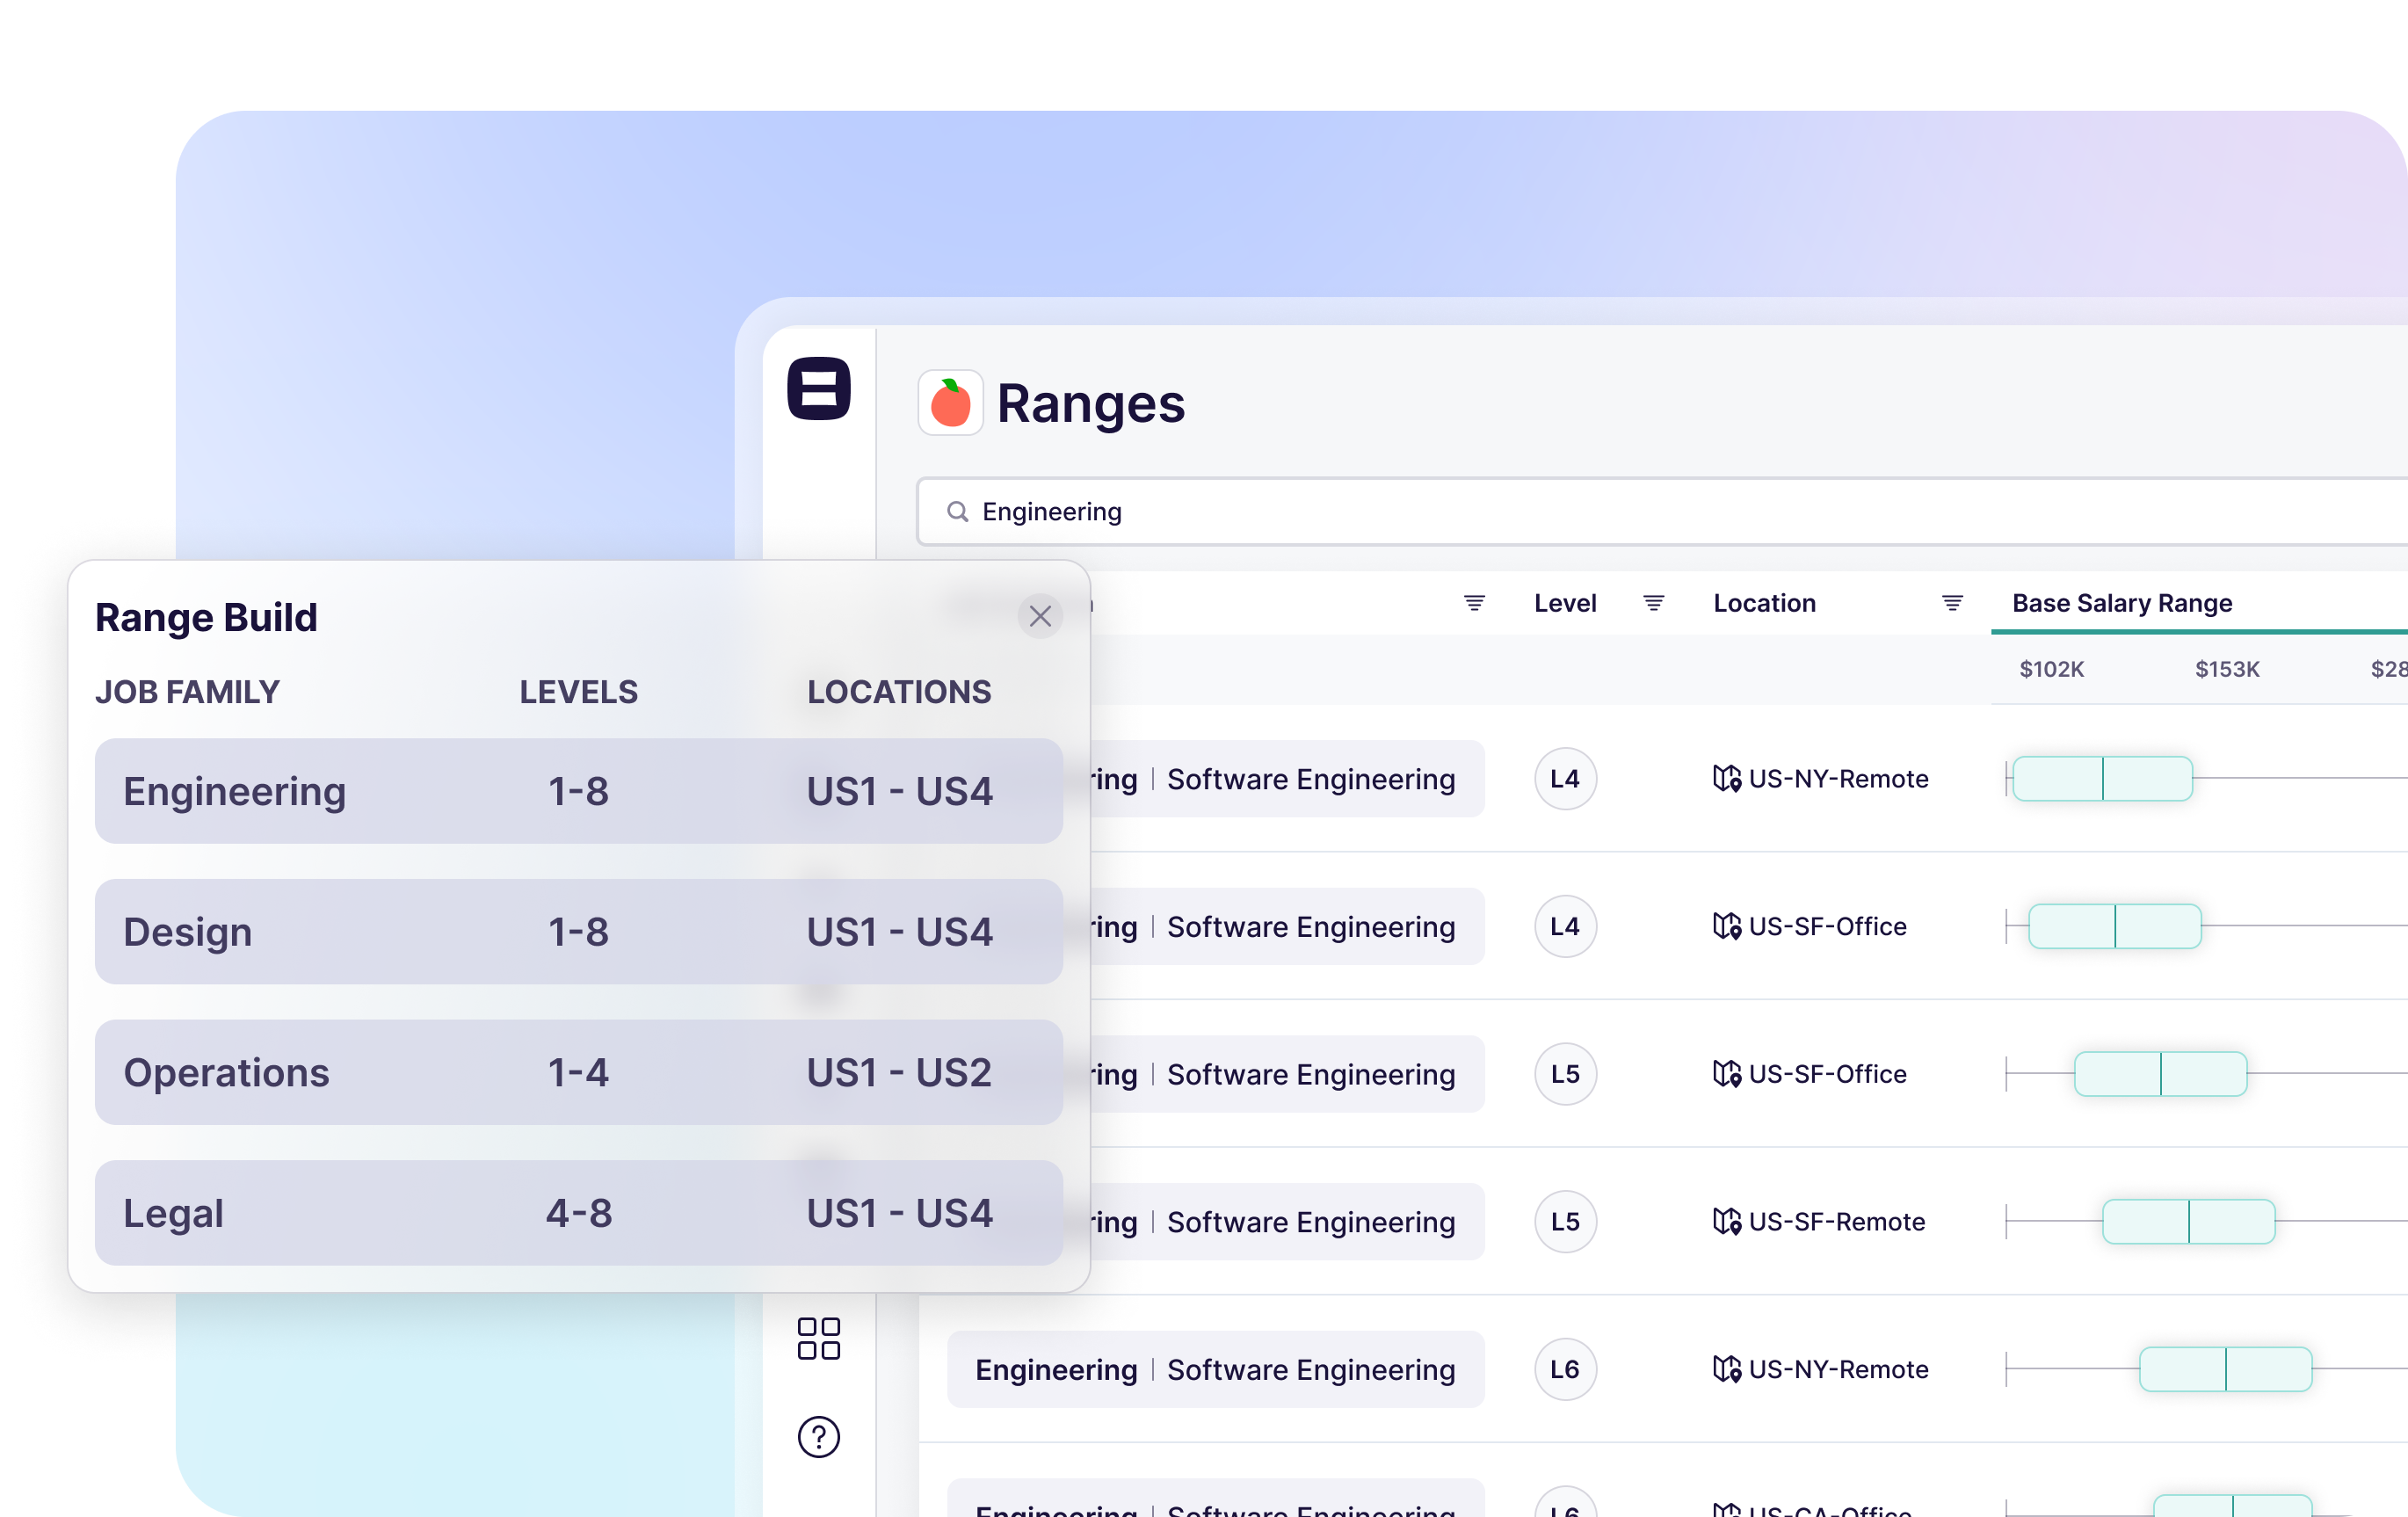Click the map pin icon for US-NY-Remote L4

(1726, 778)
